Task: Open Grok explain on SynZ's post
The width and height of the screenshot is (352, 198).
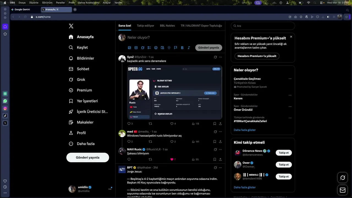Action: [215, 57]
